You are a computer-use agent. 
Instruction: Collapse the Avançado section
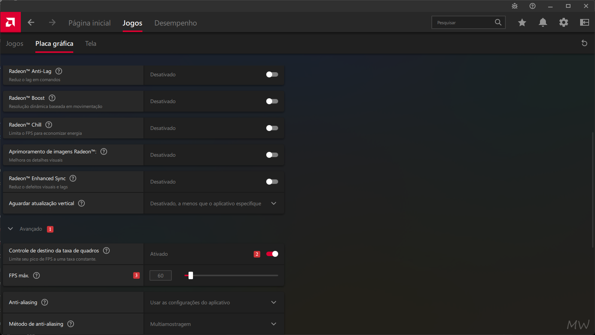[x=10, y=229]
